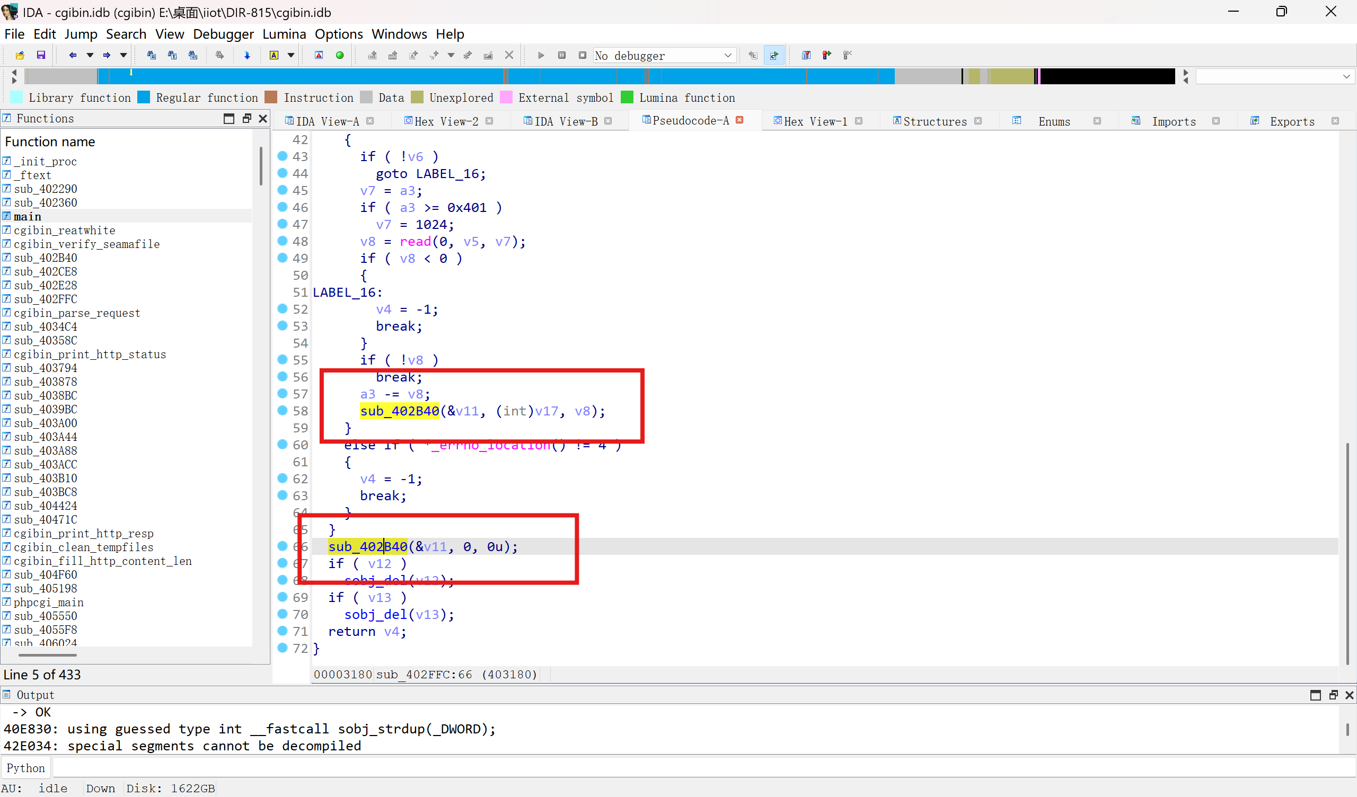This screenshot has height=797, width=1357.
Task: Toggle breakpoint dot on line 48
Action: pyautogui.click(x=282, y=241)
